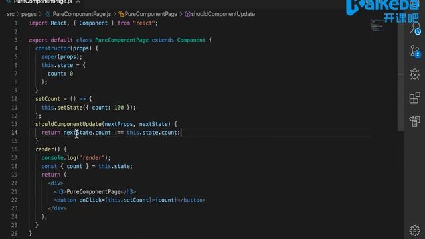Open the Run and Debug view
The image size is (425, 239).
(414, 74)
